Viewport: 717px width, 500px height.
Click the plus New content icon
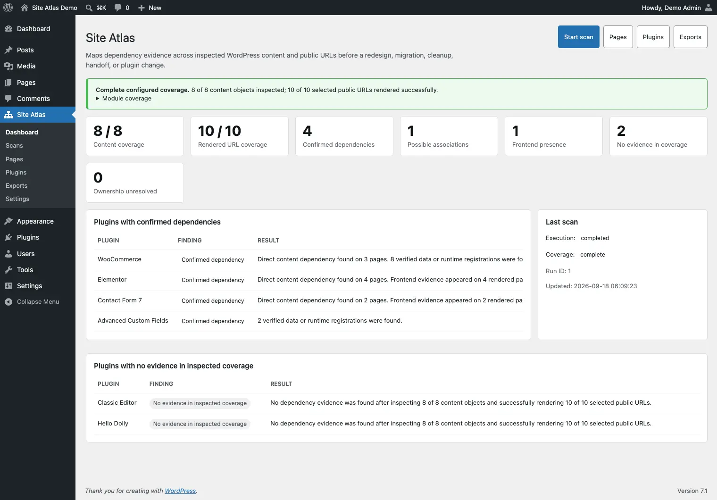click(142, 8)
